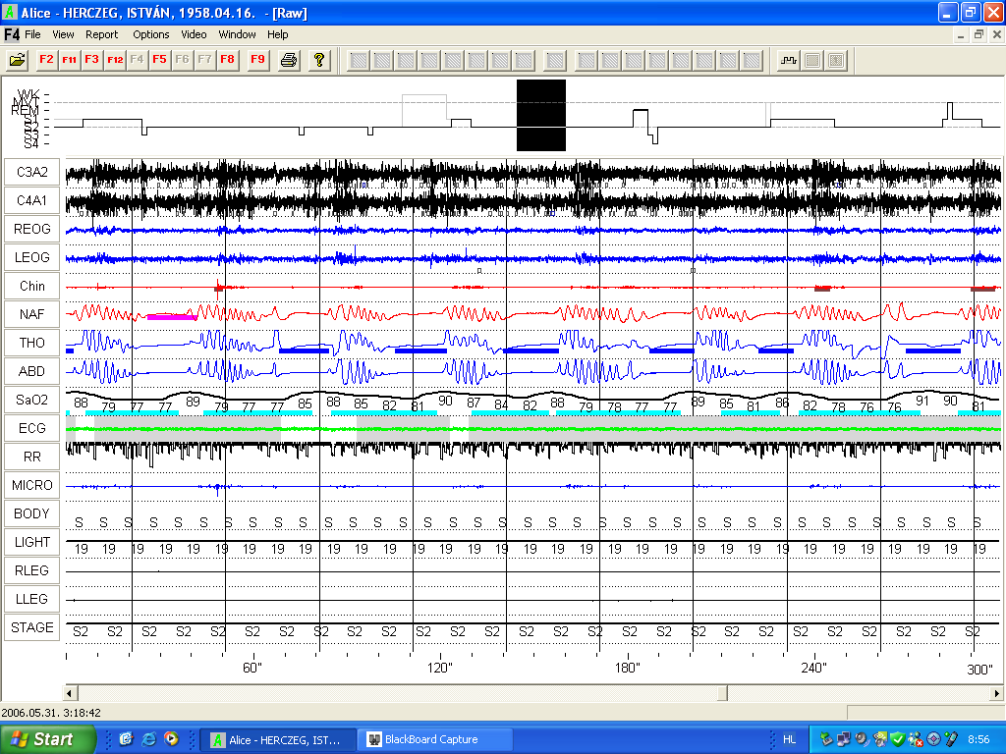
Task: Select the red F3 toolbar button
Action: coord(91,60)
